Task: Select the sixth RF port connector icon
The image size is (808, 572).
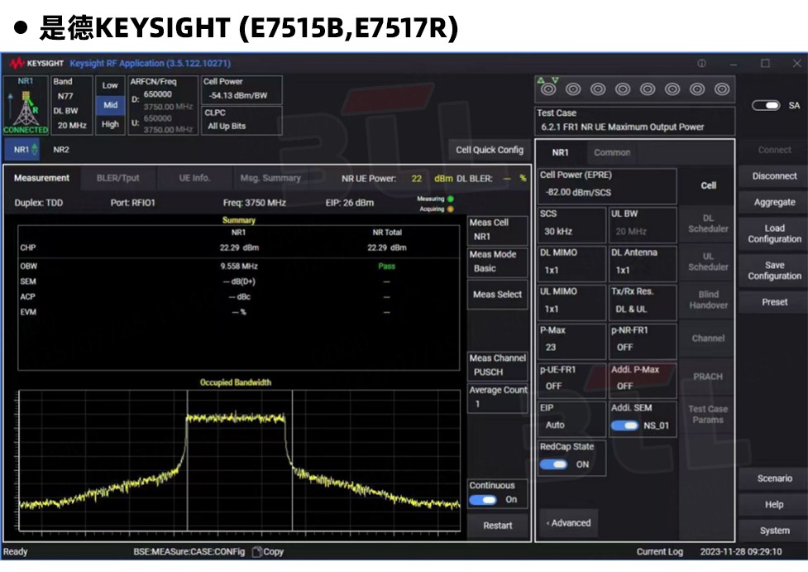Action: point(672,89)
